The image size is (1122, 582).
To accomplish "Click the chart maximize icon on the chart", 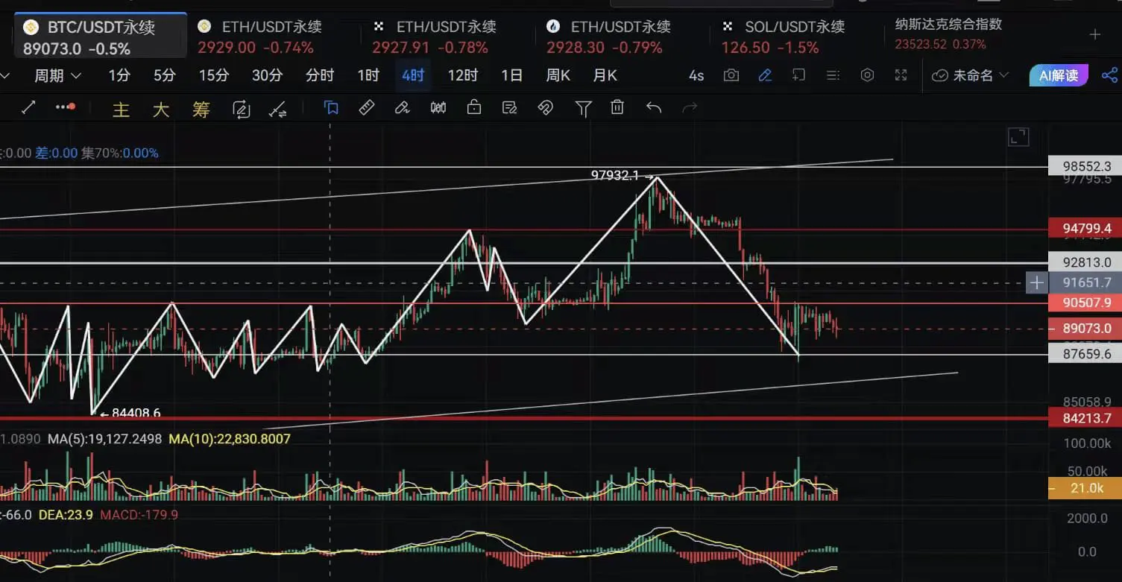I will tap(1018, 136).
